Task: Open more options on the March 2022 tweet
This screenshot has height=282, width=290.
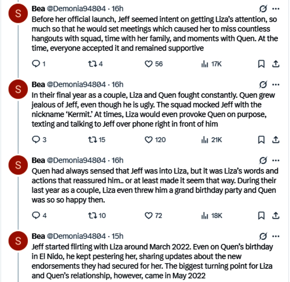Action: (276, 236)
